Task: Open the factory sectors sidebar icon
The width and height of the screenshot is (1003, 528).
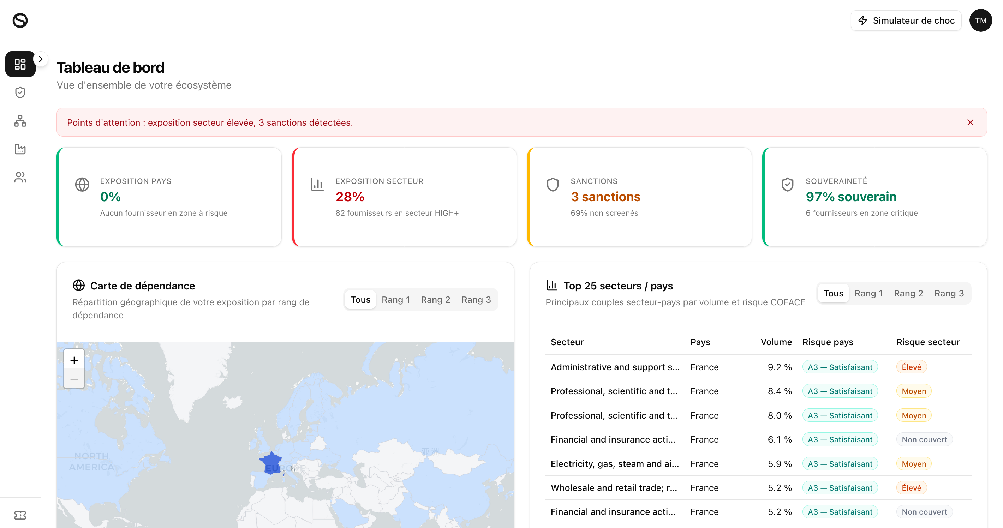Action: coord(20,149)
